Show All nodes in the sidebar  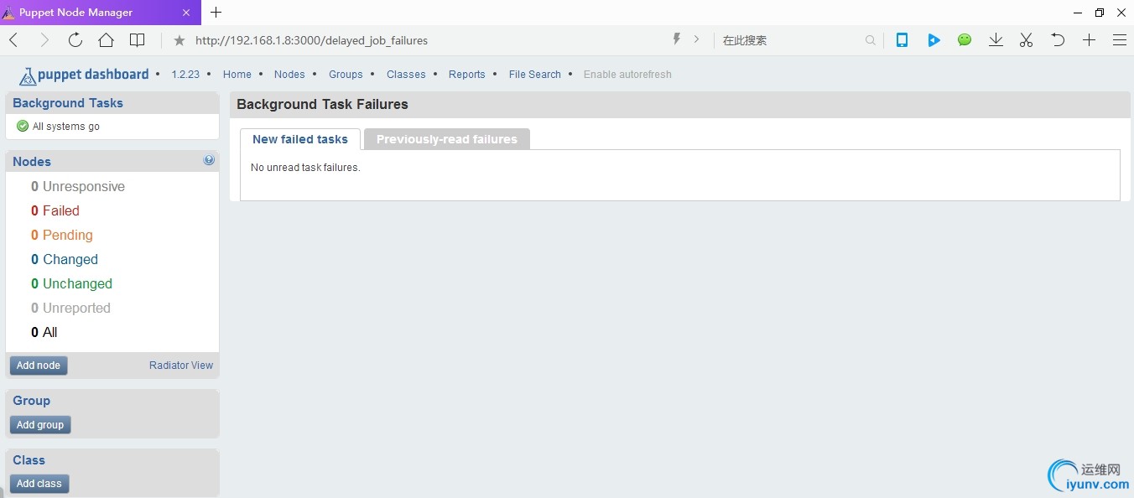44,332
